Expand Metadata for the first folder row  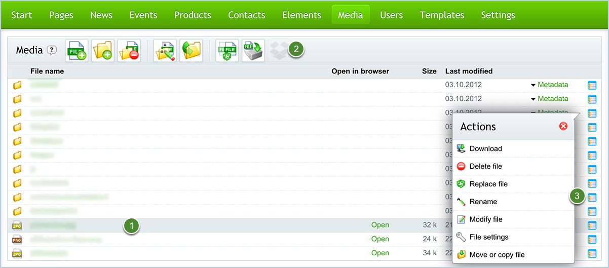coord(549,85)
